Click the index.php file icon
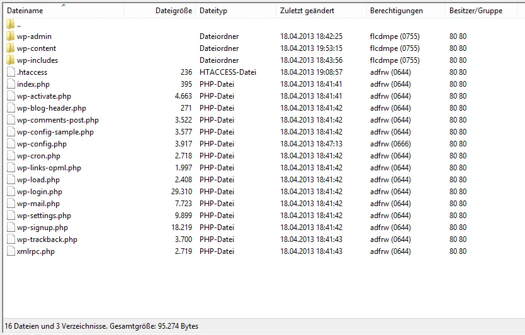This screenshot has width=525, height=335. pyautogui.click(x=11, y=84)
